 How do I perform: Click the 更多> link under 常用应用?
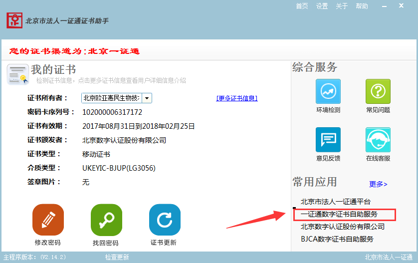coord(378,184)
